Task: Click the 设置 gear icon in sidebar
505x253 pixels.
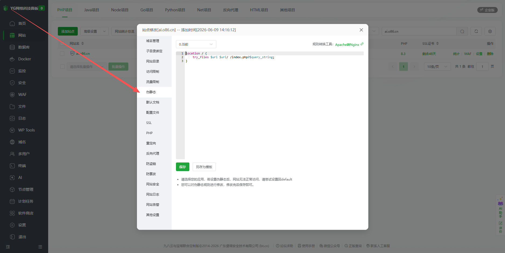Action: pos(12,225)
